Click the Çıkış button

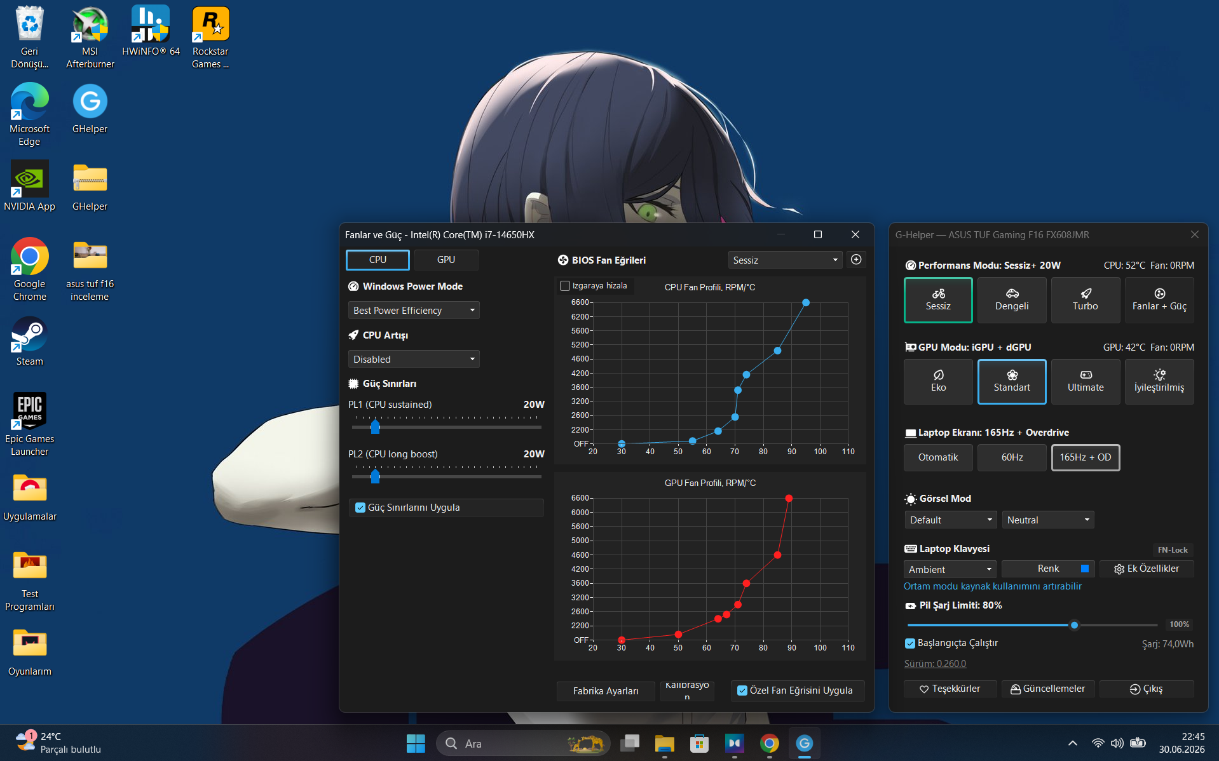[x=1147, y=689]
